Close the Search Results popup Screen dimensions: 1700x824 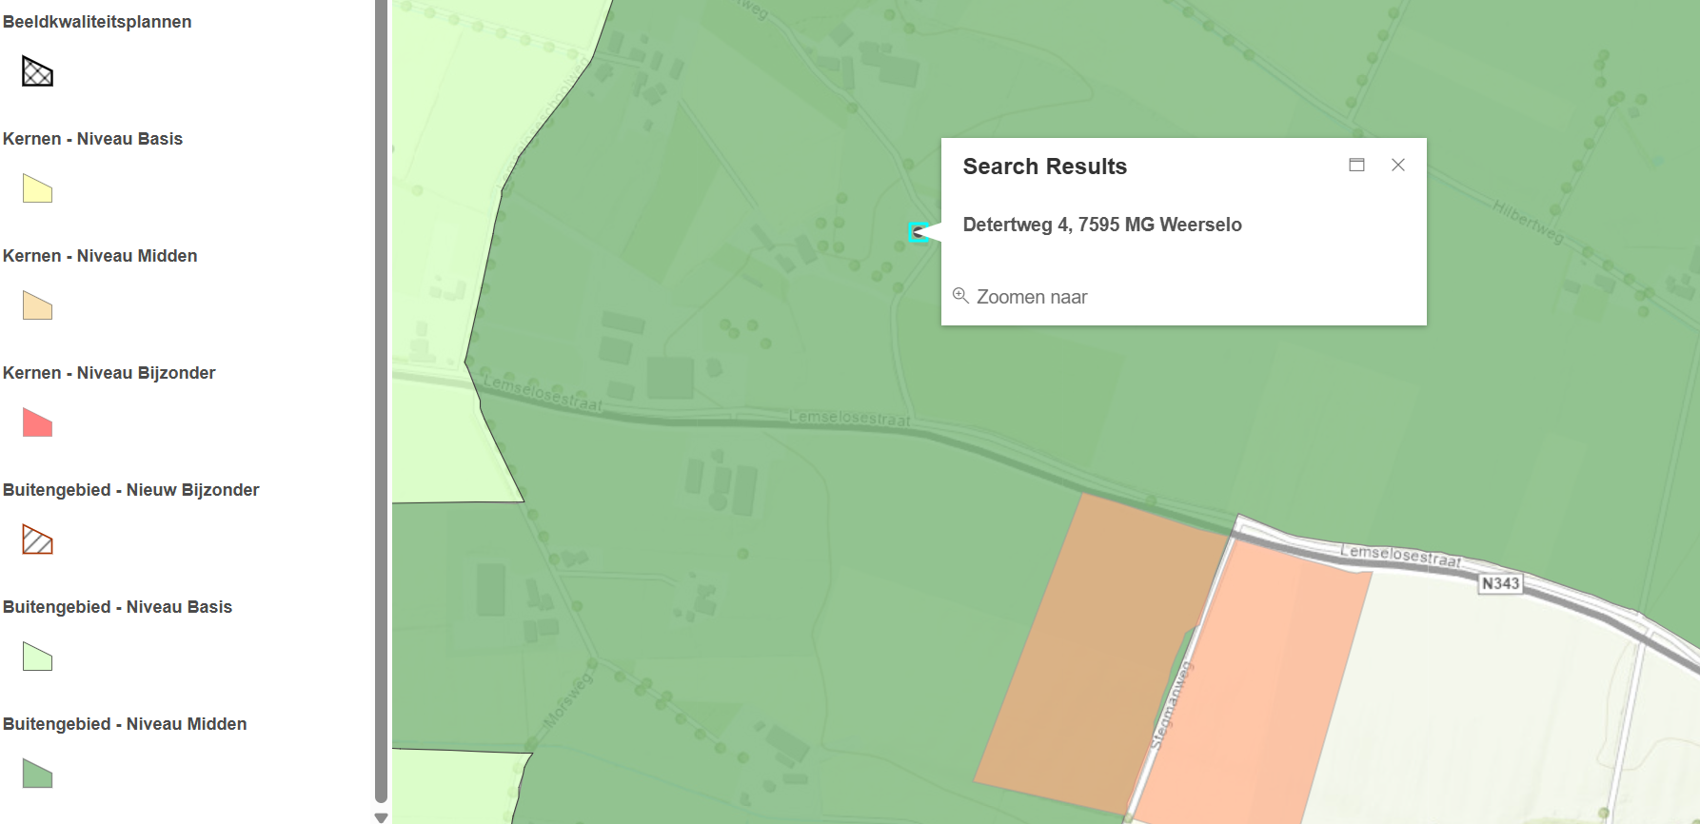point(1398,165)
